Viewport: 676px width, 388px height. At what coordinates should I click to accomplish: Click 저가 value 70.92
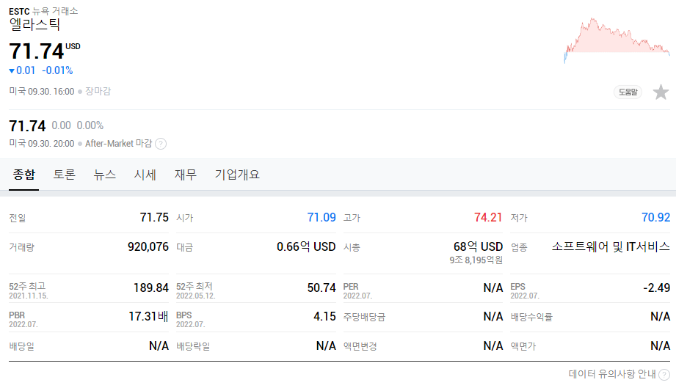(655, 217)
